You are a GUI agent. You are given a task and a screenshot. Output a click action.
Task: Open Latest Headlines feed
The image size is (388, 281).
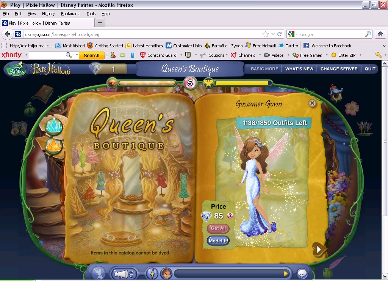pos(144,46)
